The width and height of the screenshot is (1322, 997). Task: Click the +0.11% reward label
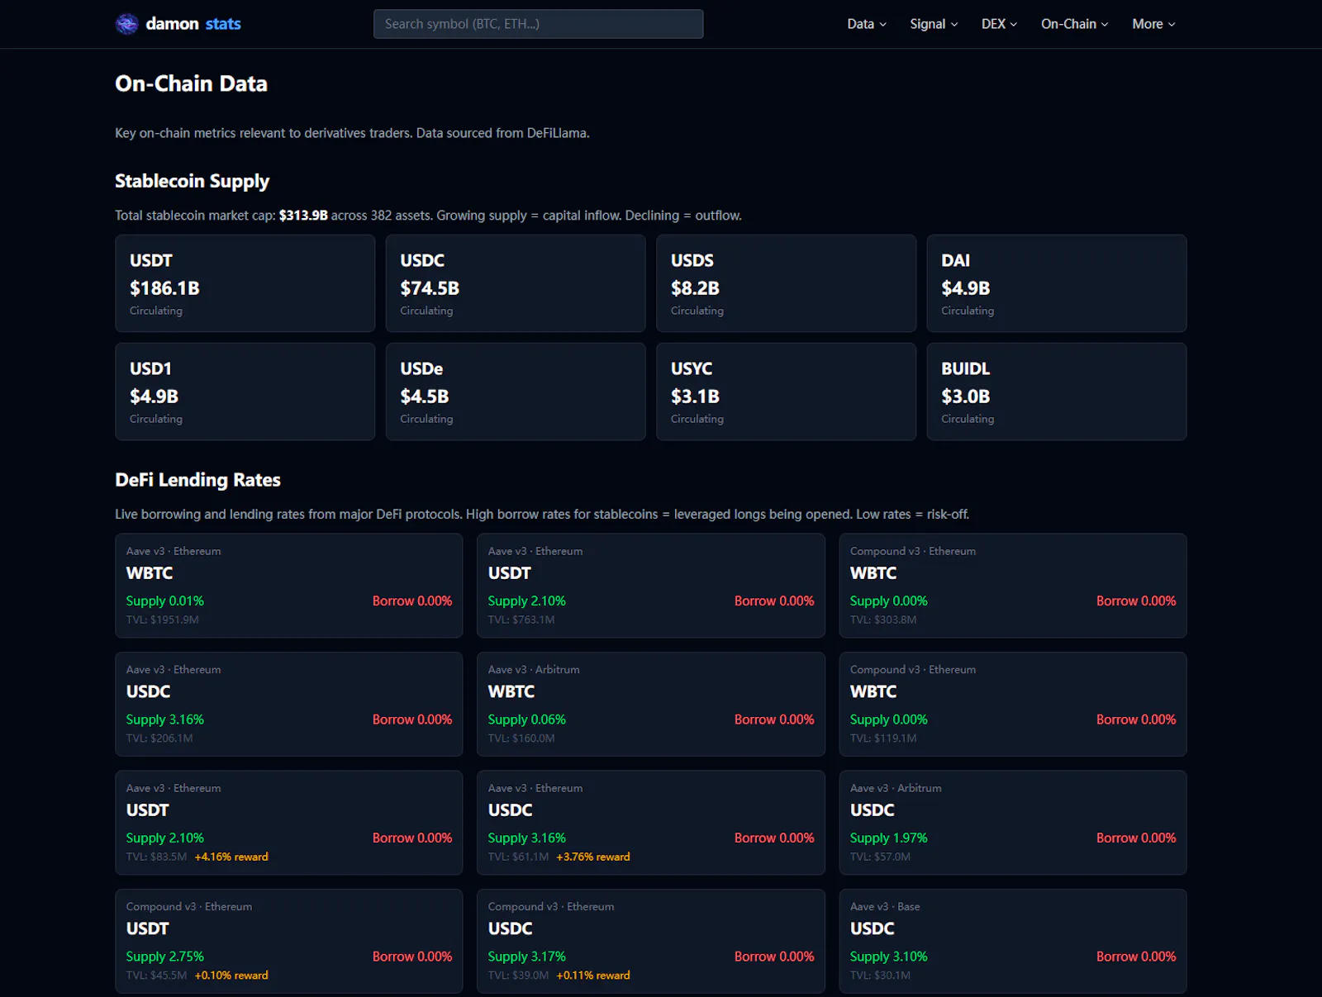(593, 976)
